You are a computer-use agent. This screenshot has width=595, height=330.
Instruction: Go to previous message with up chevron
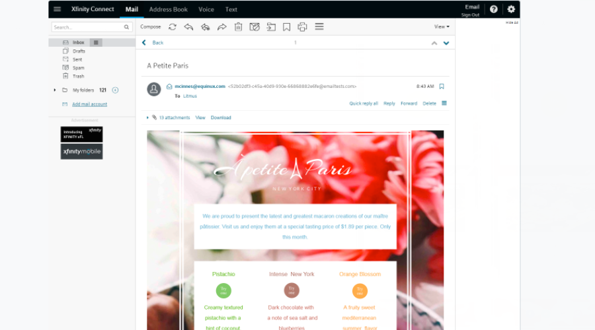coord(434,43)
